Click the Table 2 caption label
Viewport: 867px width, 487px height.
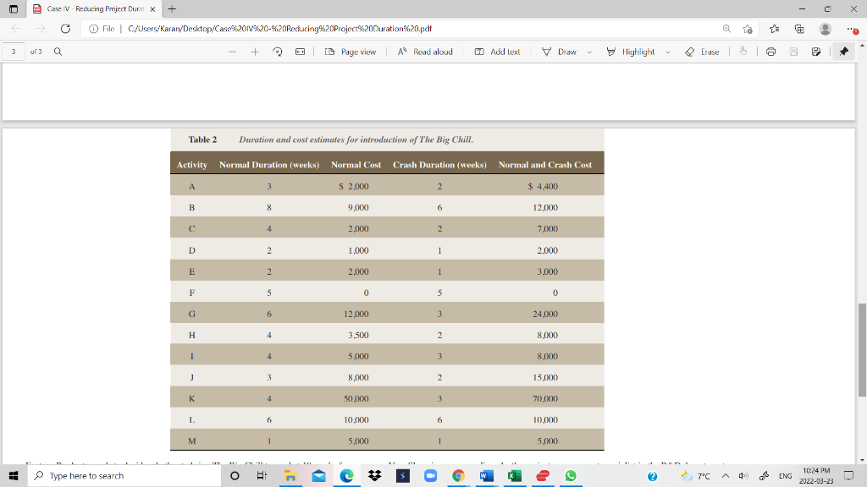click(202, 140)
